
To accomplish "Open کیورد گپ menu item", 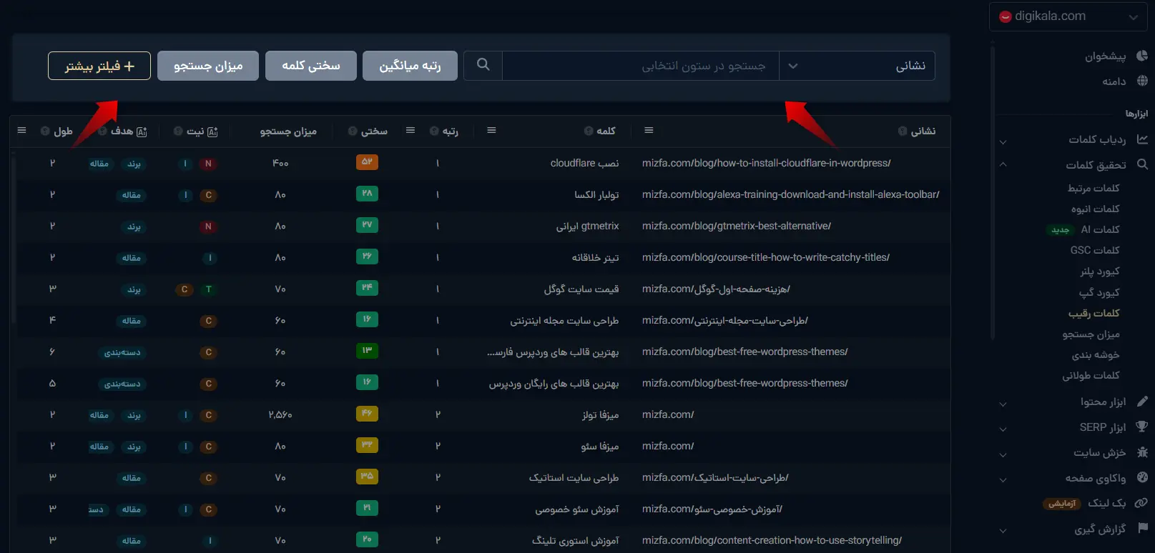I will pyautogui.click(x=1099, y=292).
